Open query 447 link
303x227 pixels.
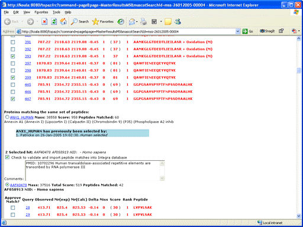tap(28, 99)
